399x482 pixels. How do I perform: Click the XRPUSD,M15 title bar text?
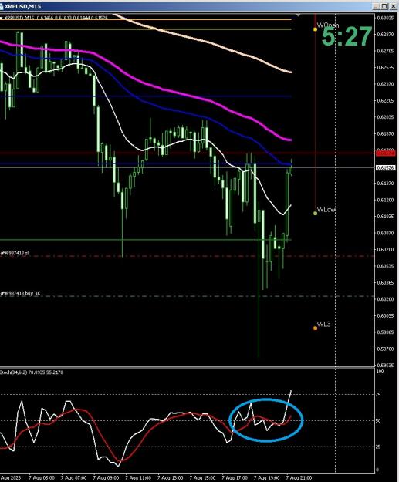[22, 6]
